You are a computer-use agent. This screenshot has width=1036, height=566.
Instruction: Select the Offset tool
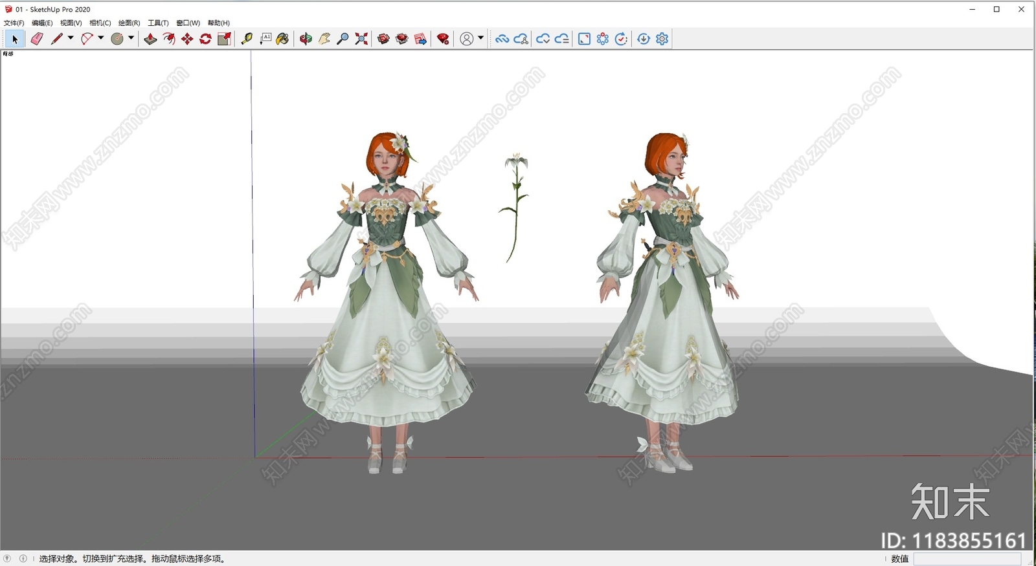pos(169,39)
